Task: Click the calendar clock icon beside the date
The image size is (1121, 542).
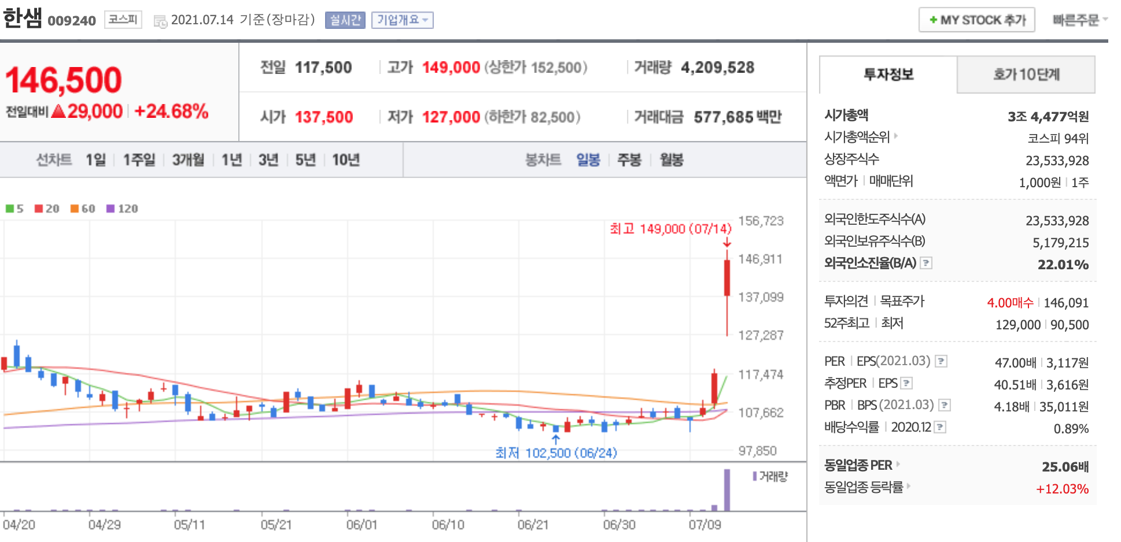Action: (x=160, y=21)
